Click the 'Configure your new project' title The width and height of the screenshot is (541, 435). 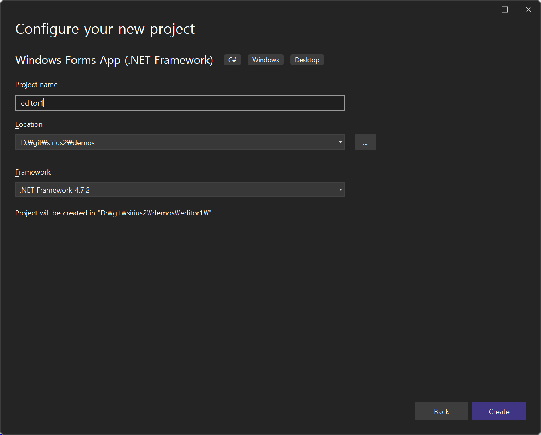tap(105, 29)
